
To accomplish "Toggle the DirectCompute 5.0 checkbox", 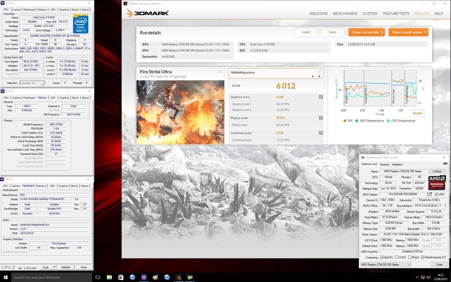I will tap(422, 257).
